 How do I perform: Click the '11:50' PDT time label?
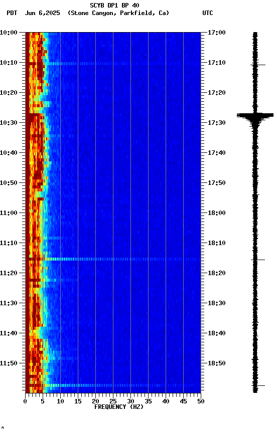tap(9, 363)
